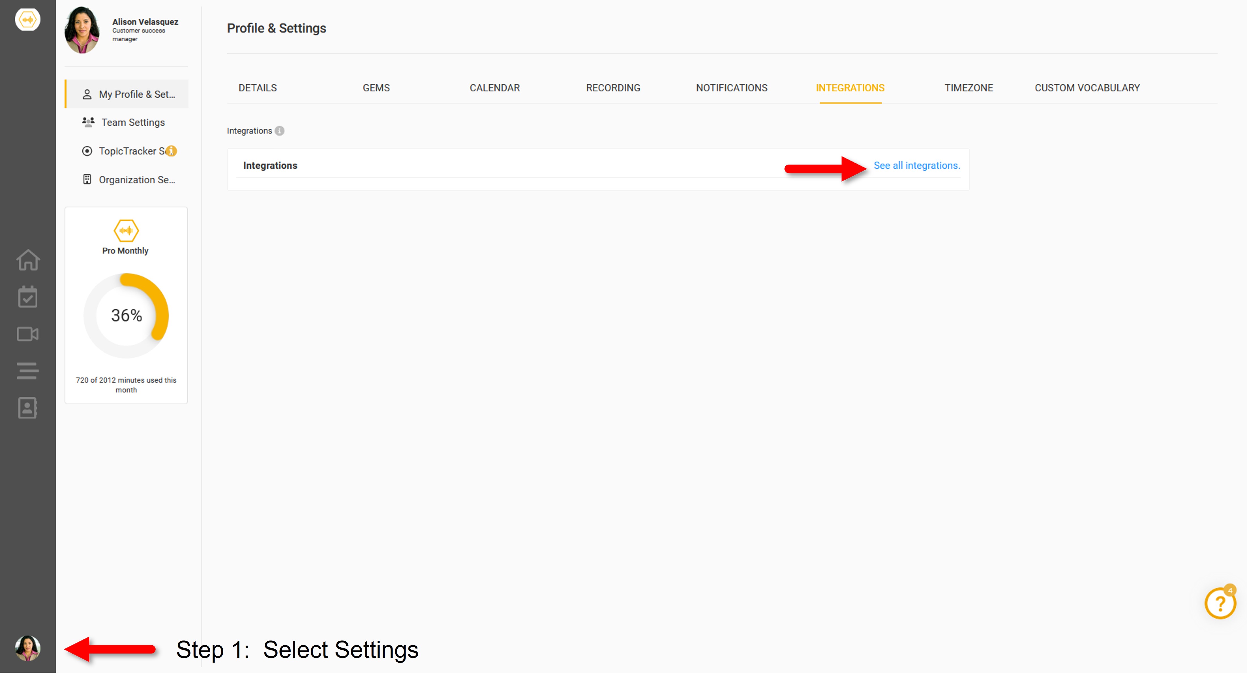
Task: Open Organization Settings menu item
Action: tap(137, 180)
